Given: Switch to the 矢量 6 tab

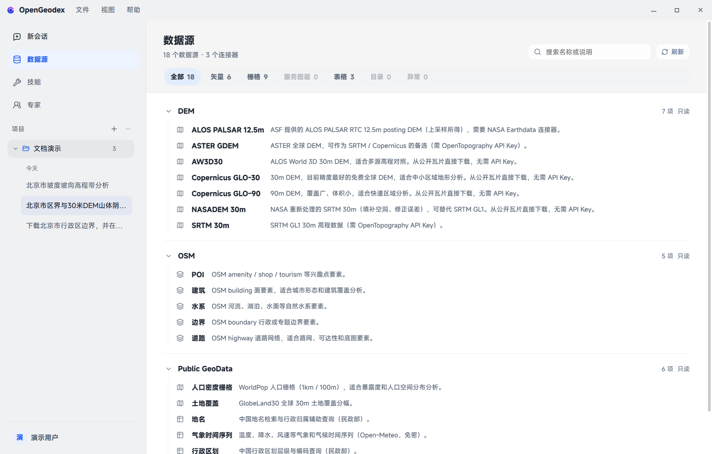Looking at the screenshot, I should pos(221,77).
